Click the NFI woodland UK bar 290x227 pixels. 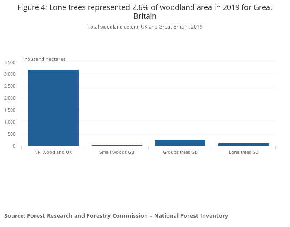(53, 108)
